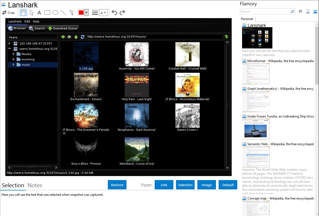The image size is (319, 216).
Task: Switch to the Personal tab
Action: coord(247,19)
